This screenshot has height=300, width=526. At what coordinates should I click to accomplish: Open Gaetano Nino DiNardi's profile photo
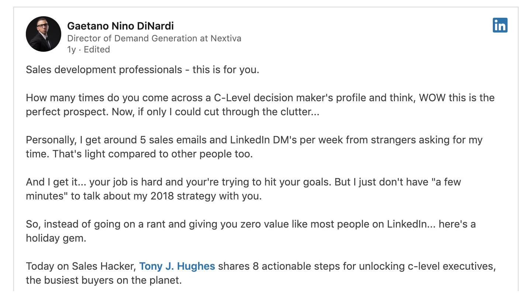(x=44, y=34)
